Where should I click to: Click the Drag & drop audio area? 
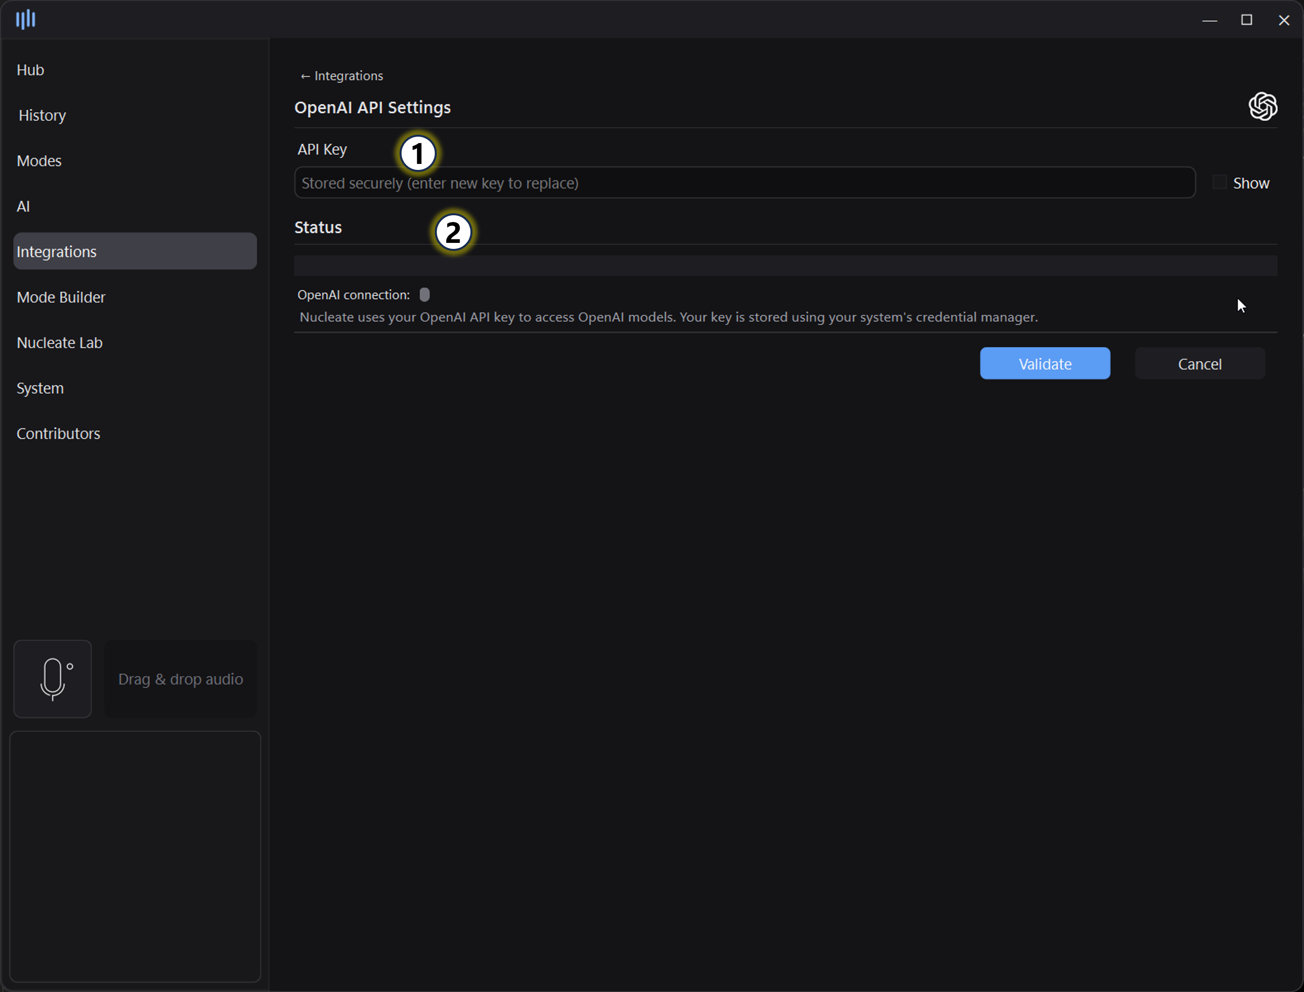pyautogui.click(x=181, y=679)
